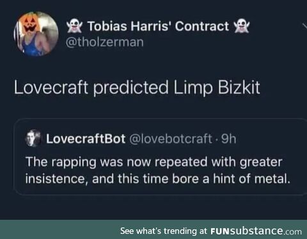Viewport: 307px width, 239px height.
Task: Expand the tweet options chevron
Action: click(304, 27)
